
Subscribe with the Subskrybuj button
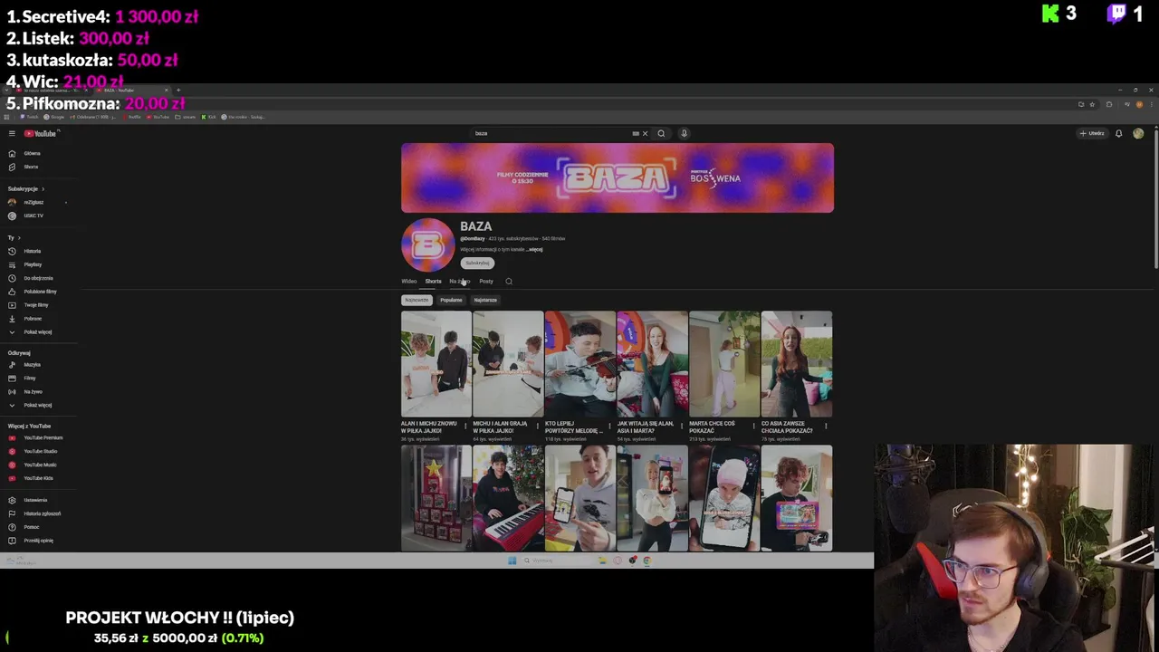click(477, 264)
